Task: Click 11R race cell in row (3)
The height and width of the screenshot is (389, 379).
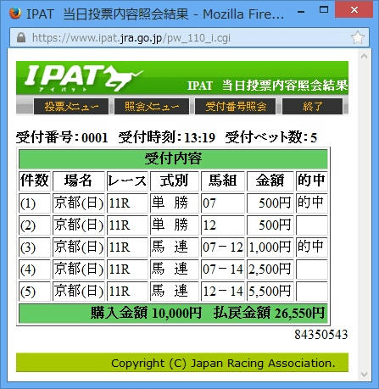Action: tap(127, 247)
